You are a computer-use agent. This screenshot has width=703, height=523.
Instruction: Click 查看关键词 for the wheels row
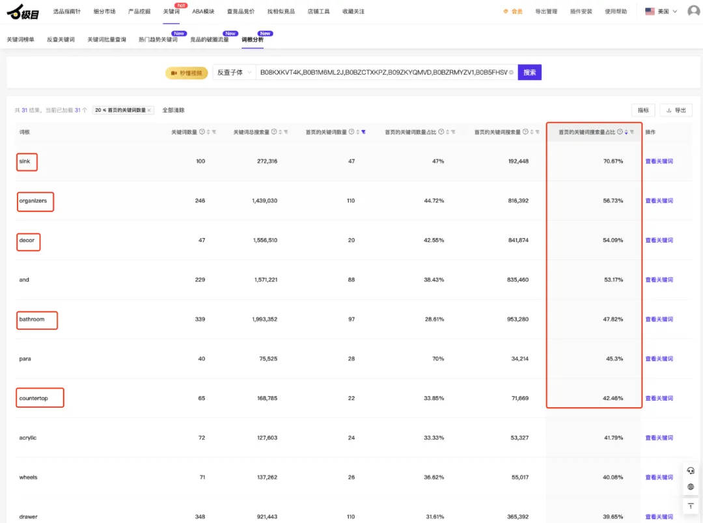click(659, 477)
